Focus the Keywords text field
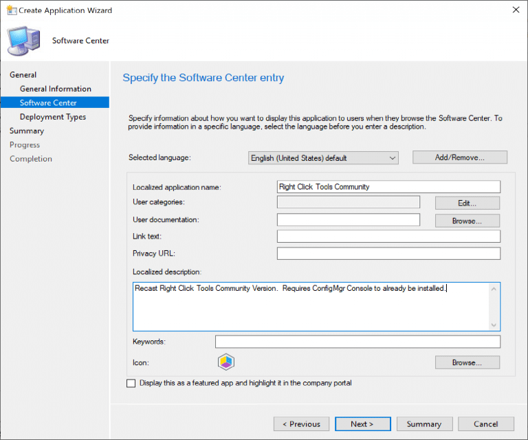528x440 pixels. (x=357, y=342)
